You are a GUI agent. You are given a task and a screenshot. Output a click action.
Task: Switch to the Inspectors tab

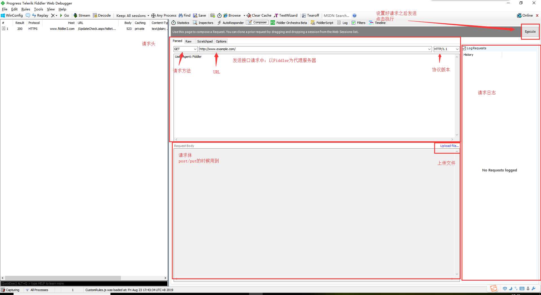(x=203, y=23)
